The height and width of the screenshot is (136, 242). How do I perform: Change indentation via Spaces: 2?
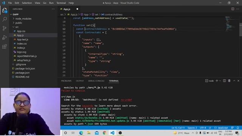pos(192,128)
